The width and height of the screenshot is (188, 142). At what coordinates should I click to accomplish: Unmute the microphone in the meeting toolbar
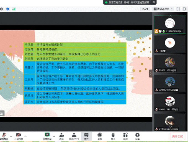point(4,135)
